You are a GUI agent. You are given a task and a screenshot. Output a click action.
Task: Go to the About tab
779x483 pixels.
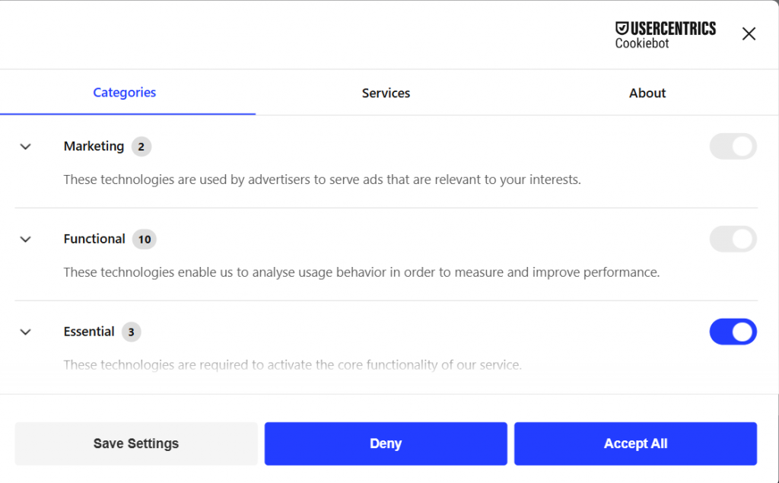coord(647,93)
